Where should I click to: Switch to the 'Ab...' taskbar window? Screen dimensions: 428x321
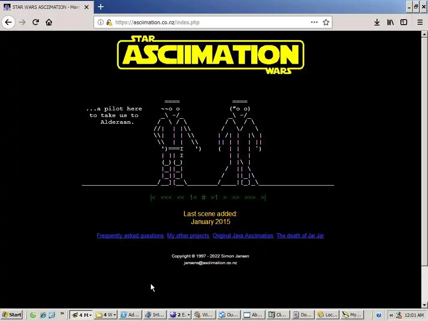click(253, 315)
